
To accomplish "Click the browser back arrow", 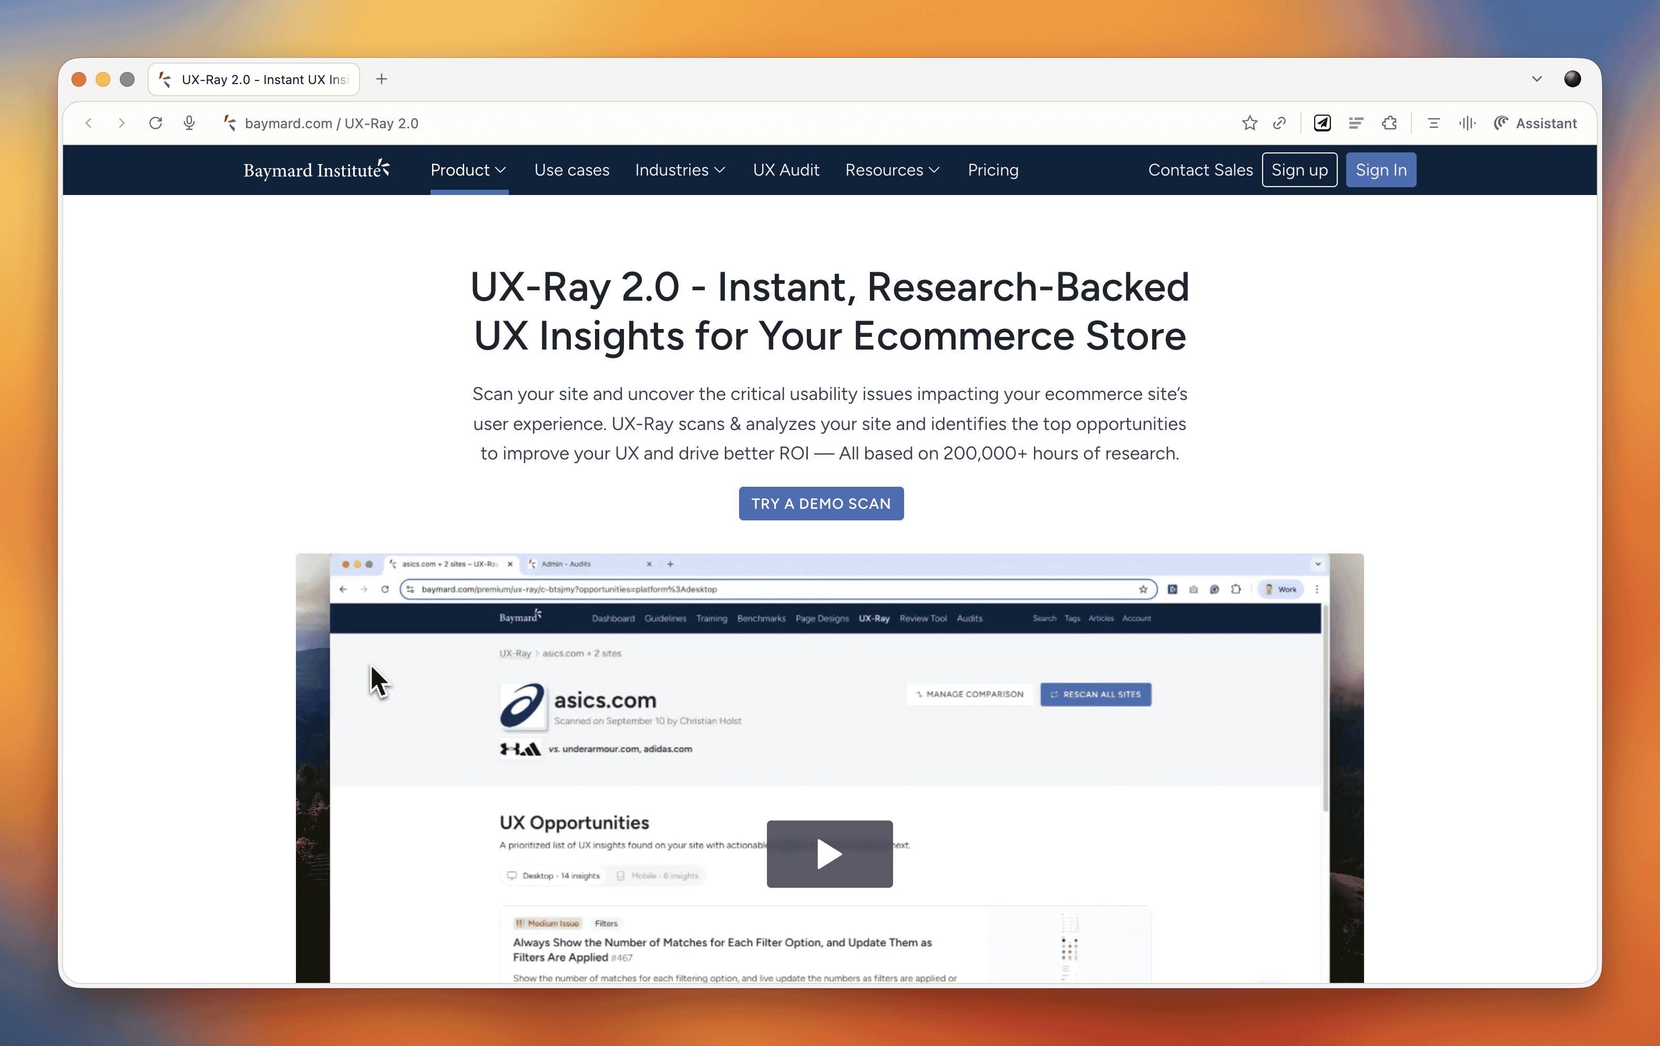I will (89, 124).
